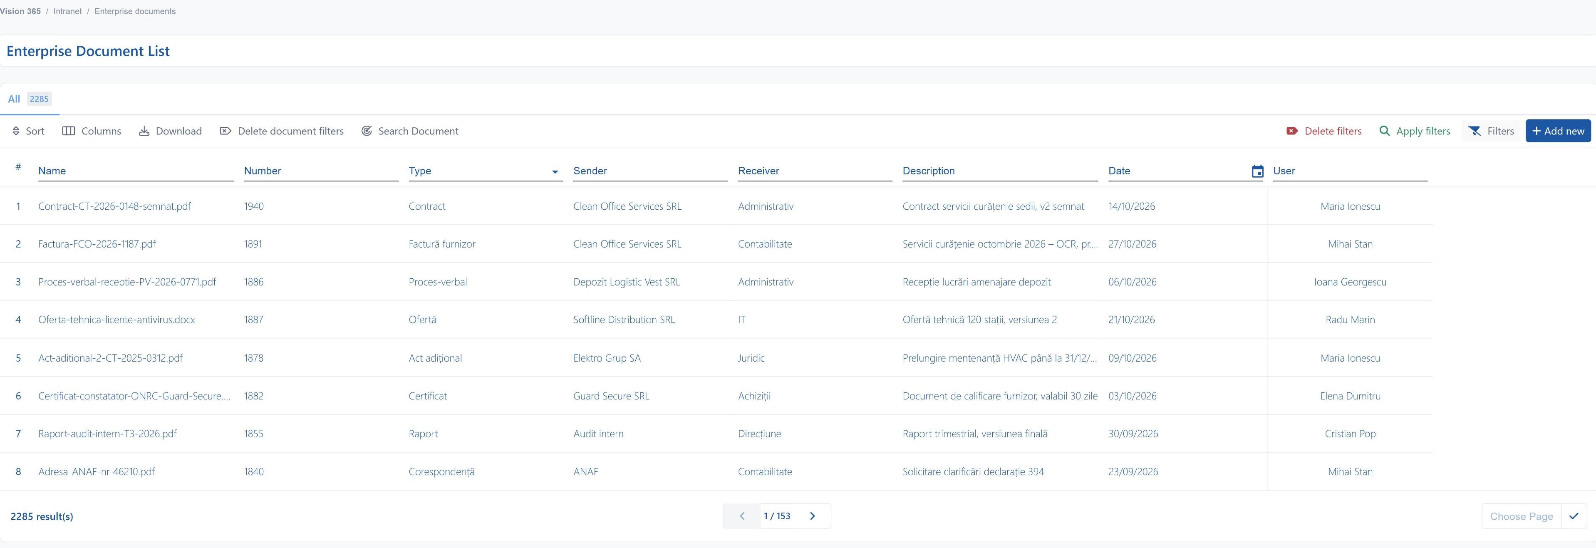The image size is (1596, 548).
Task: Expand the Type filter dropdown arrow
Action: tap(555, 172)
